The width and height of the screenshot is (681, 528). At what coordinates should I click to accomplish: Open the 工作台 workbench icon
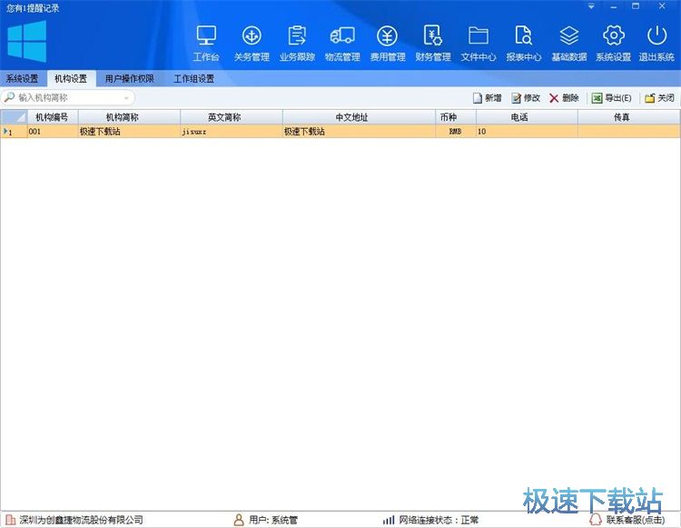coord(206,43)
